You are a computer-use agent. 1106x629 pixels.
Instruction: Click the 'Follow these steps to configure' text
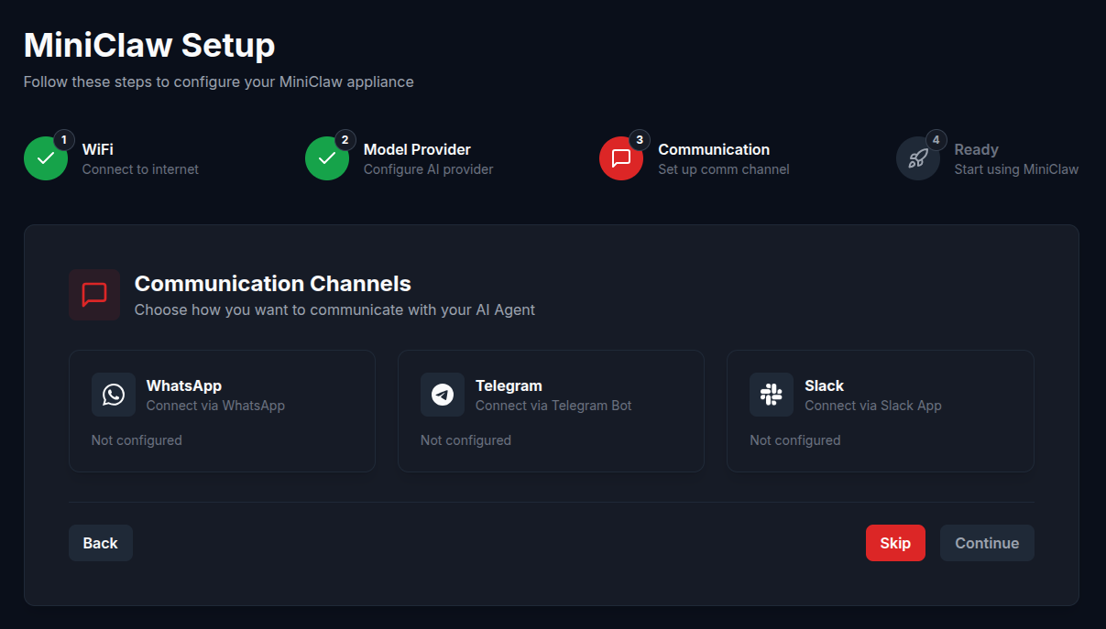(x=219, y=82)
